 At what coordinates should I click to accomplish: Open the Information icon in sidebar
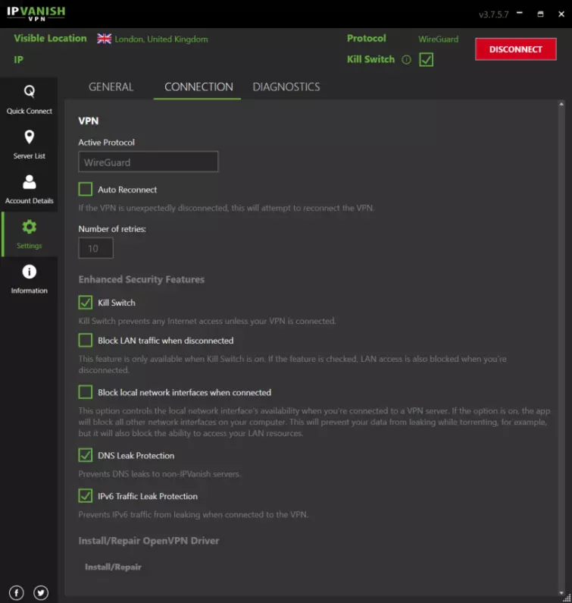29,272
